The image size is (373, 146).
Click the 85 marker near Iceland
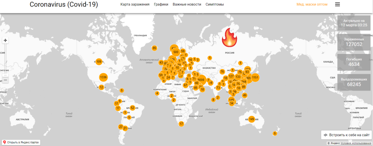[x=154, y=48]
